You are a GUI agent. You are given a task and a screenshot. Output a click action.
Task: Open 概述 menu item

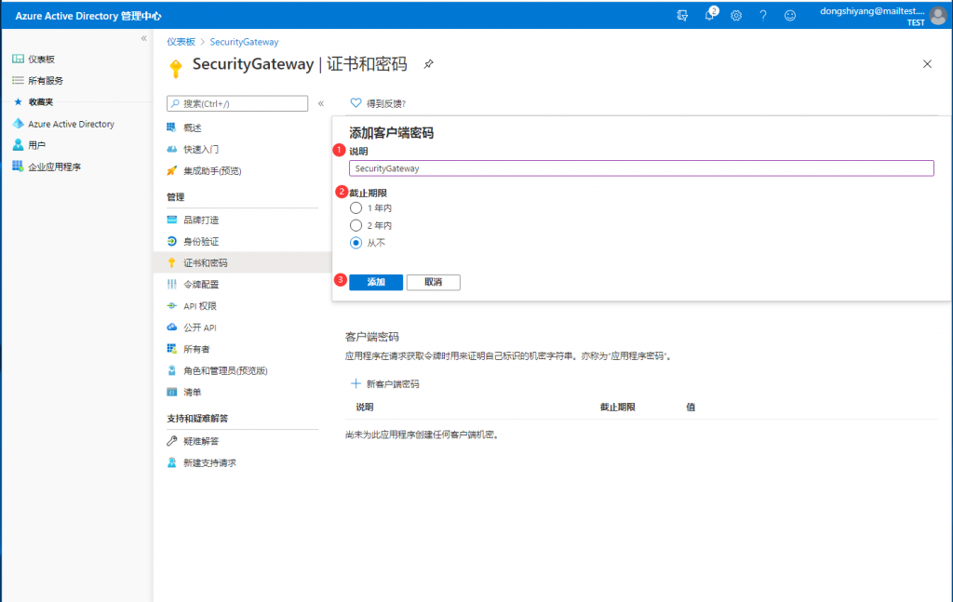[x=192, y=127]
